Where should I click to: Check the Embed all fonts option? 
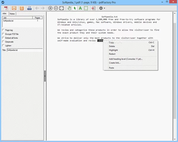(x=3, y=38)
